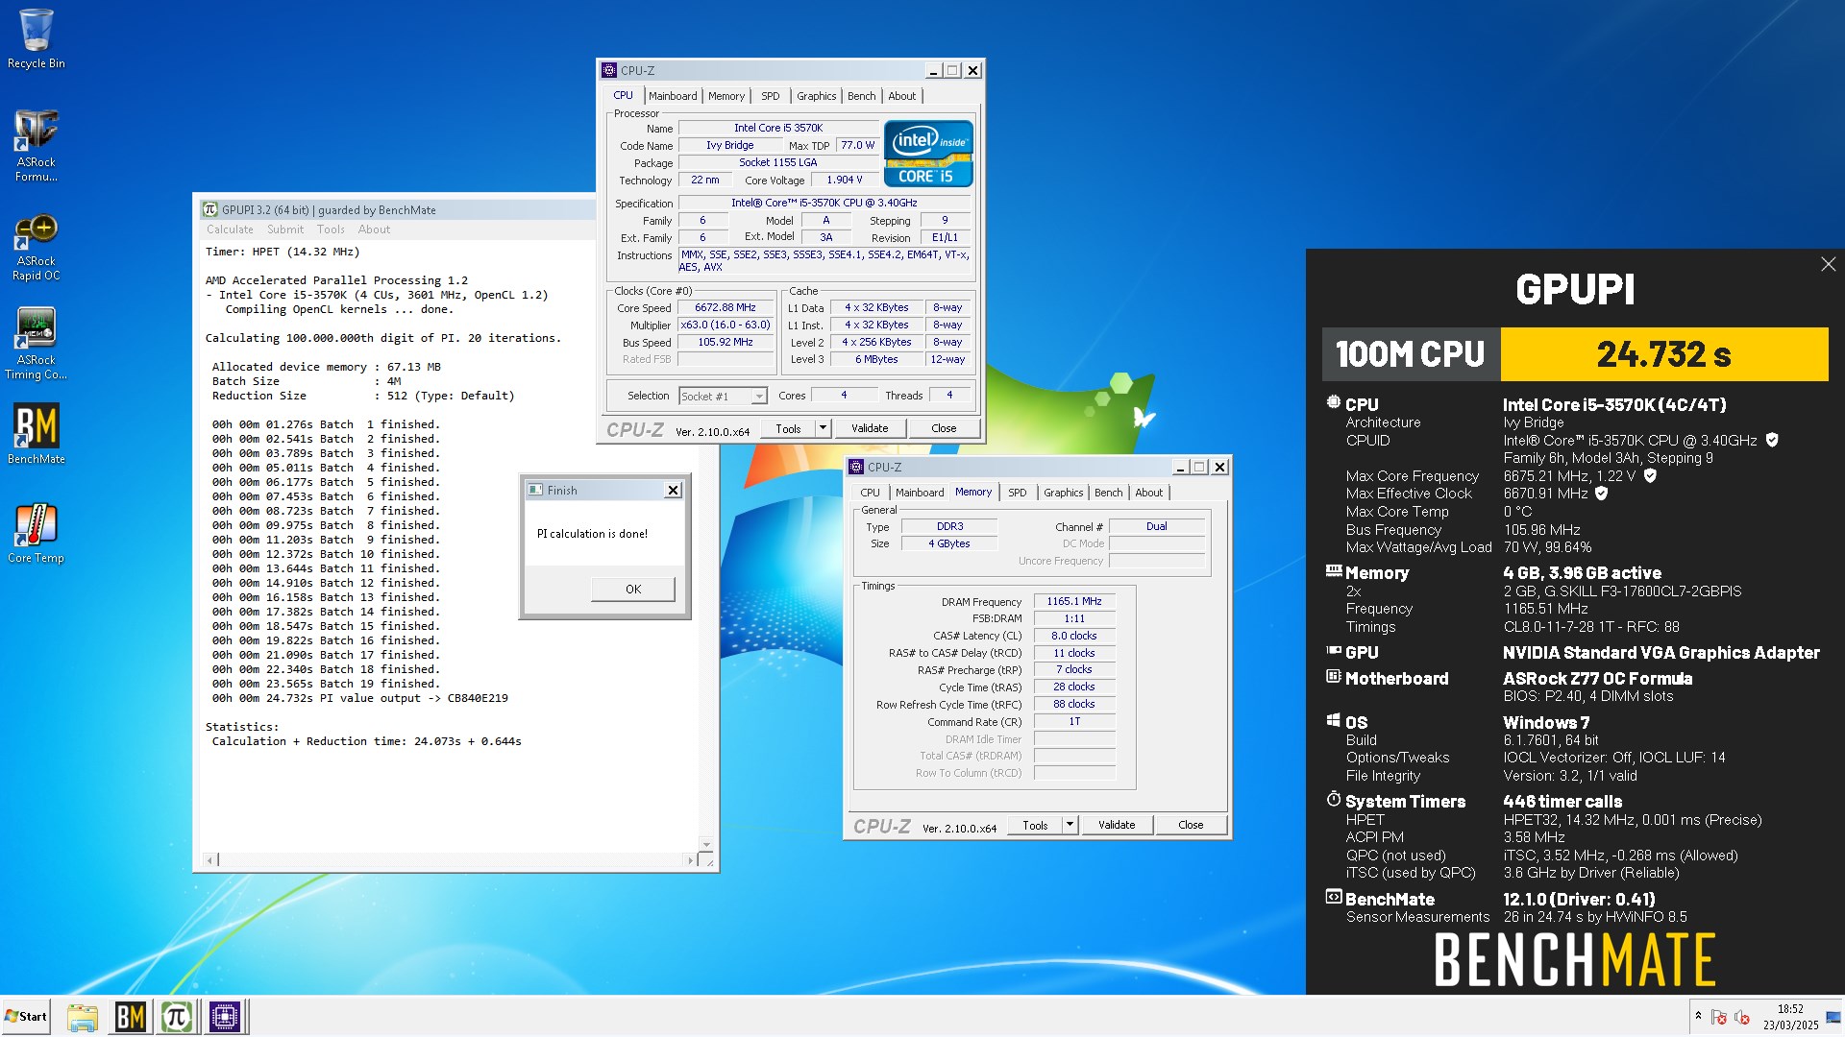Expand Tools dropdown arrow in top CPU-Z

823,428
